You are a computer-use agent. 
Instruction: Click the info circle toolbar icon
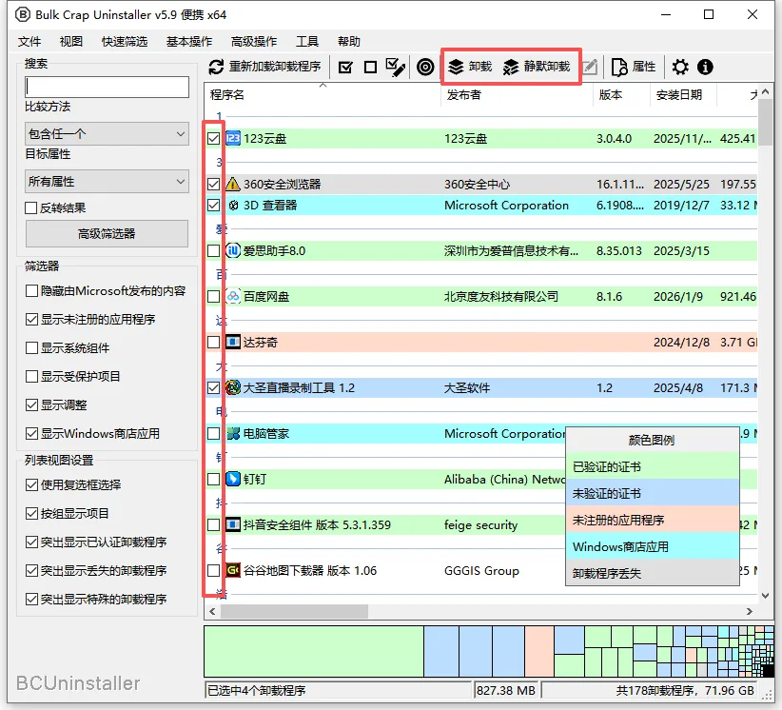click(705, 67)
